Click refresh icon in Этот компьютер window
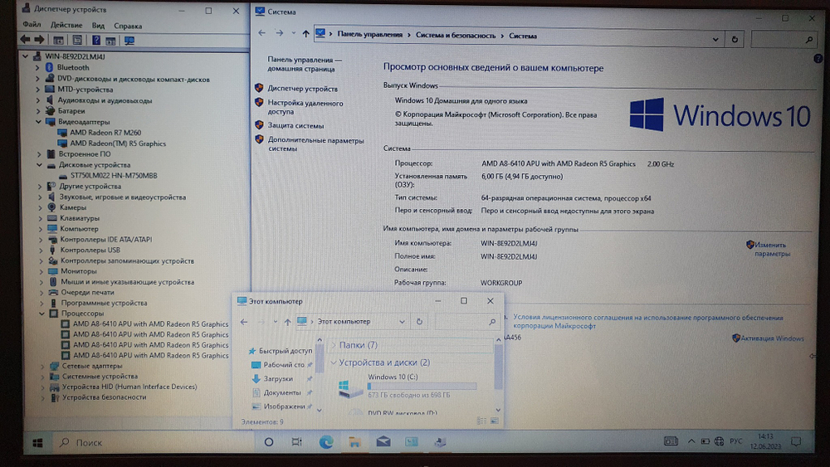 (419, 322)
